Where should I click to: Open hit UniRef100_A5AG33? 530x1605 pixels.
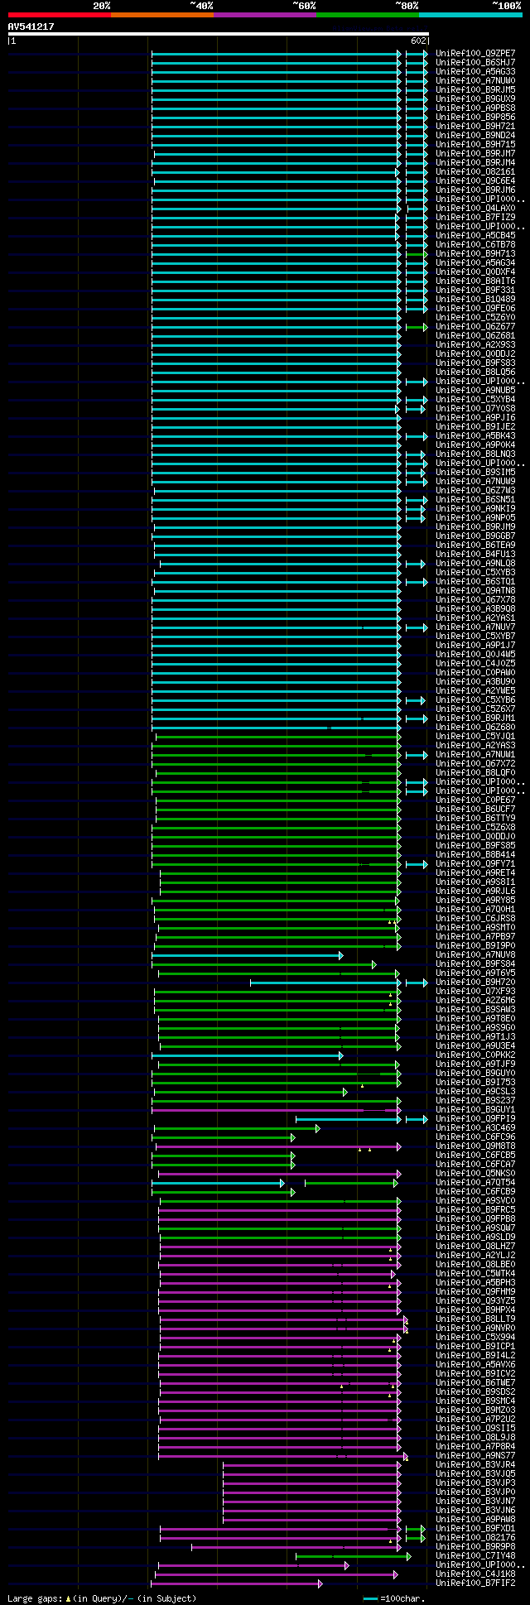click(475, 71)
